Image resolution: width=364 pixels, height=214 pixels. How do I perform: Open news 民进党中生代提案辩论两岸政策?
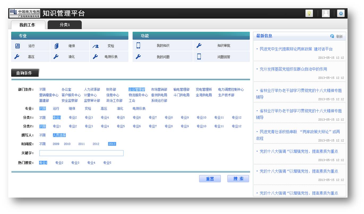[296, 49]
